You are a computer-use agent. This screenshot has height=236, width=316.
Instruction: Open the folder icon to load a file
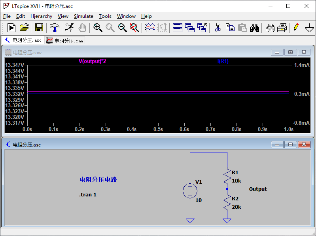(x=24, y=27)
